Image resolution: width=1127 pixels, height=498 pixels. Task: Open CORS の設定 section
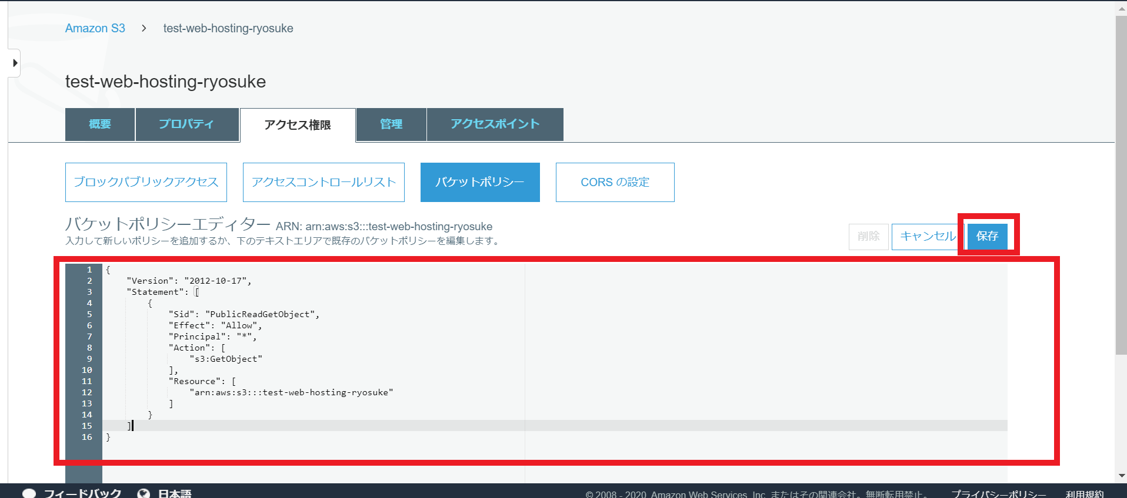(615, 182)
